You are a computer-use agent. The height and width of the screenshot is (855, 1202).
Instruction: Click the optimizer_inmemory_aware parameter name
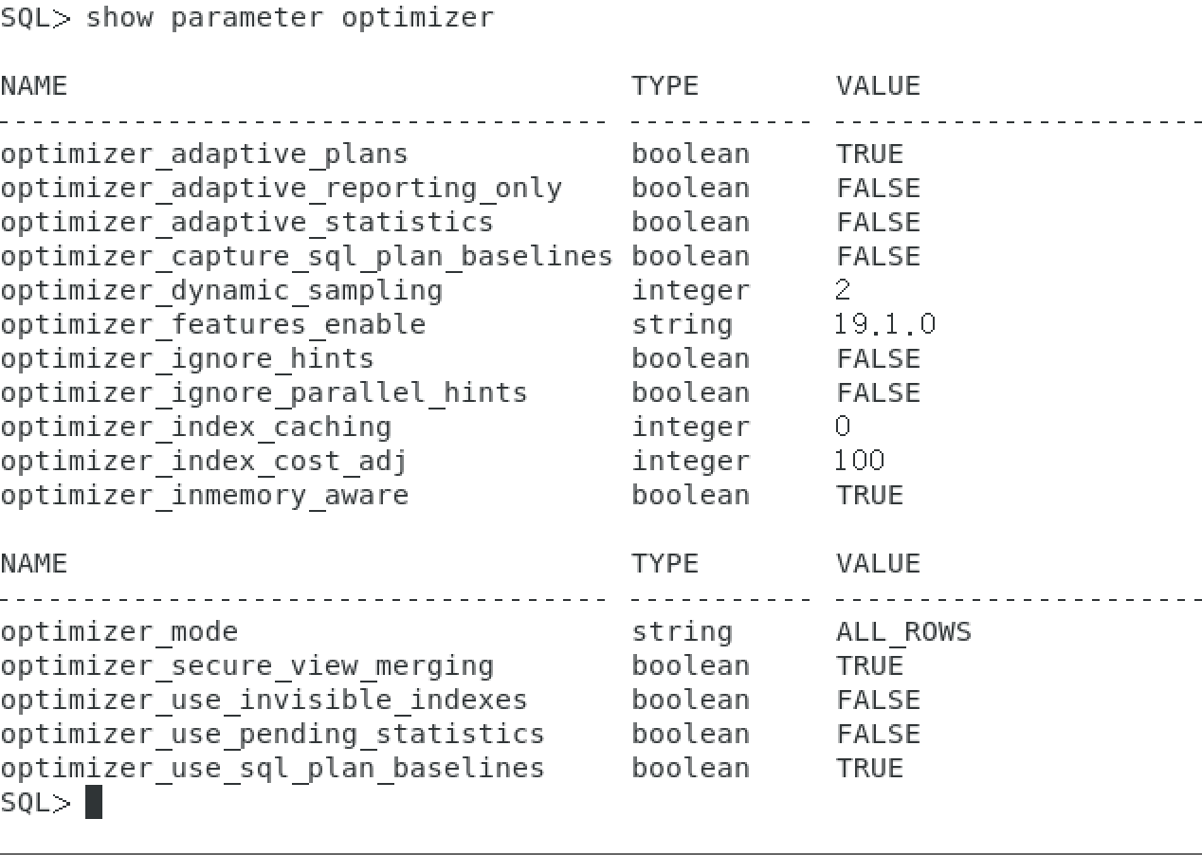[204, 496]
